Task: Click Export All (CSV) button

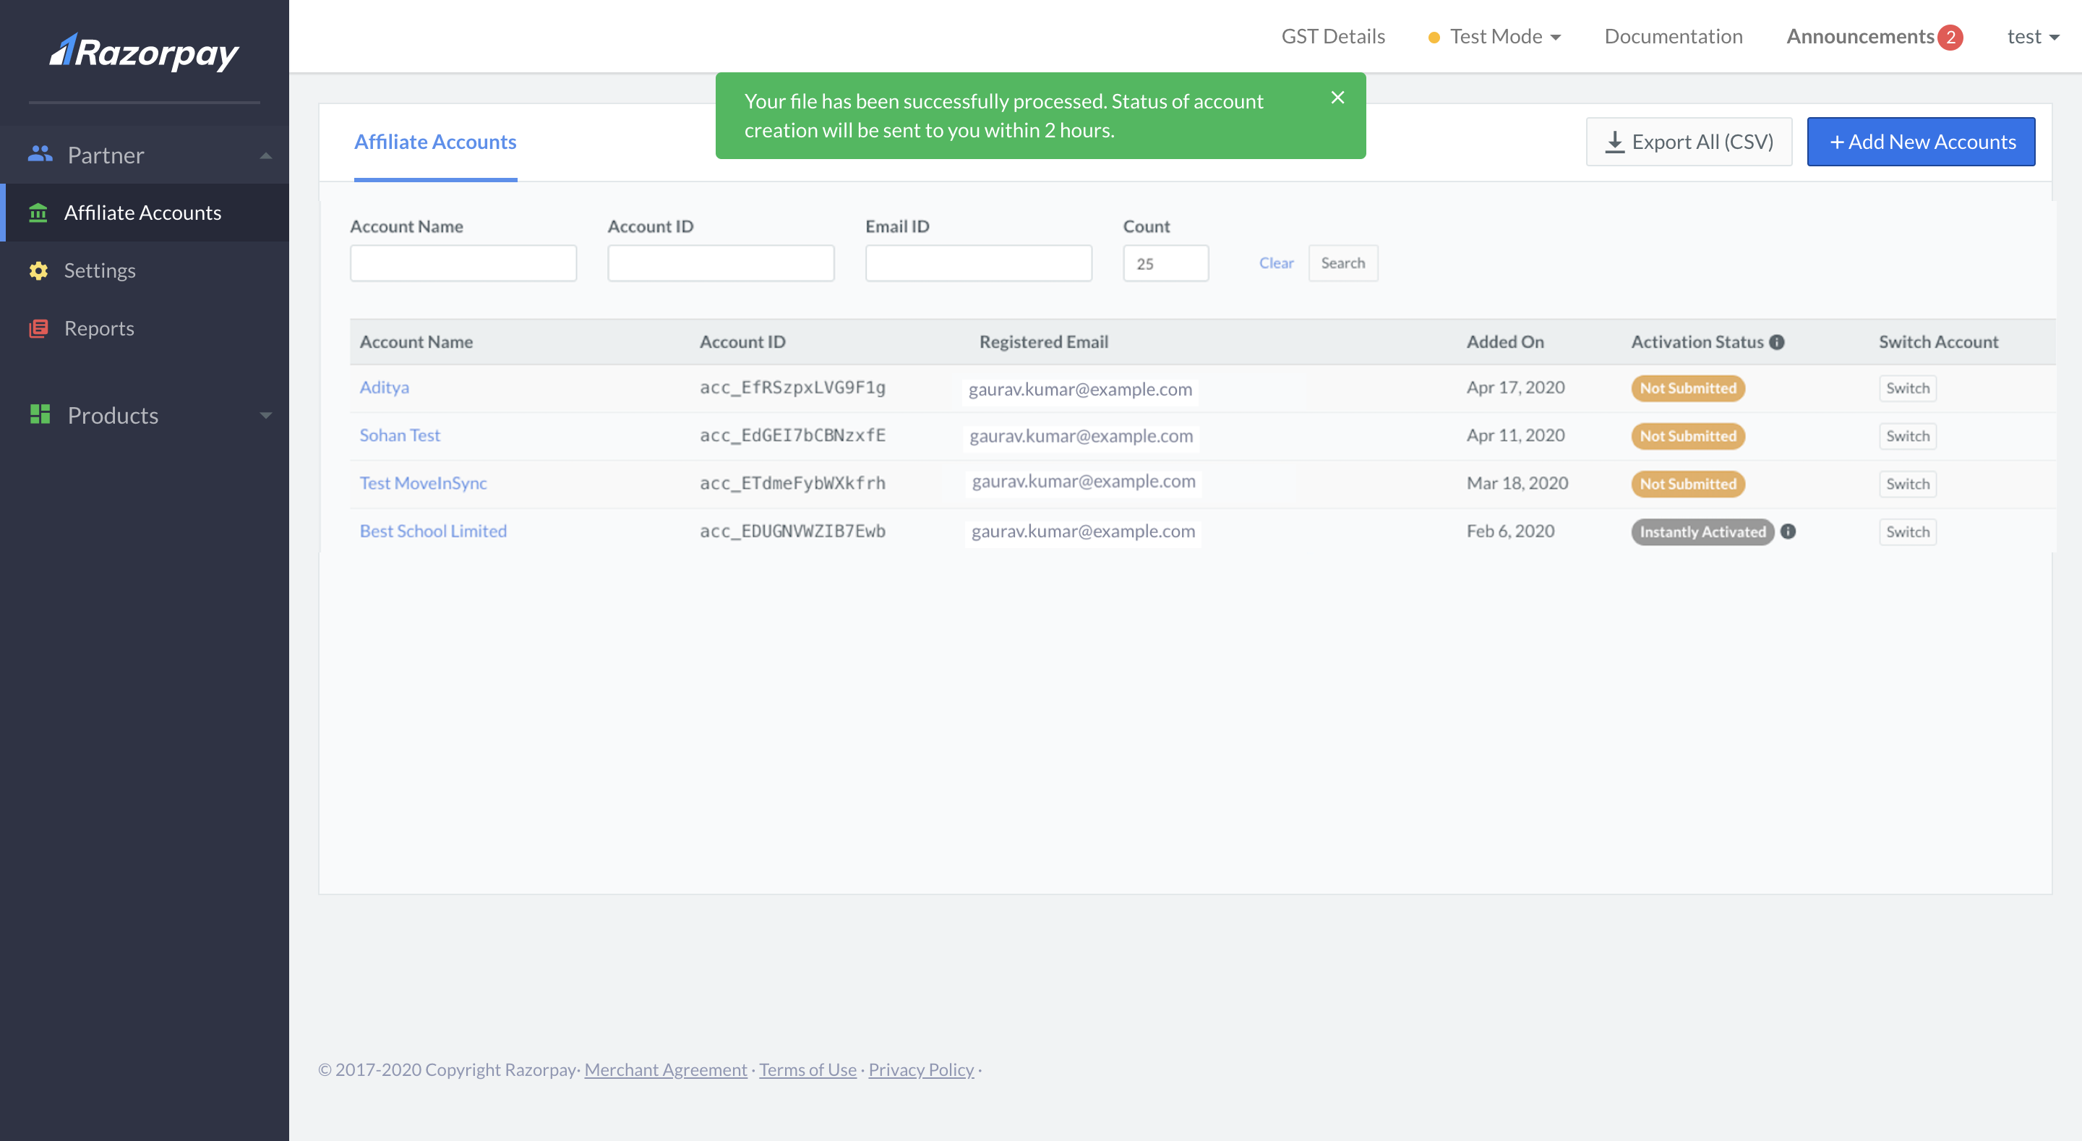Action: click(x=1689, y=142)
